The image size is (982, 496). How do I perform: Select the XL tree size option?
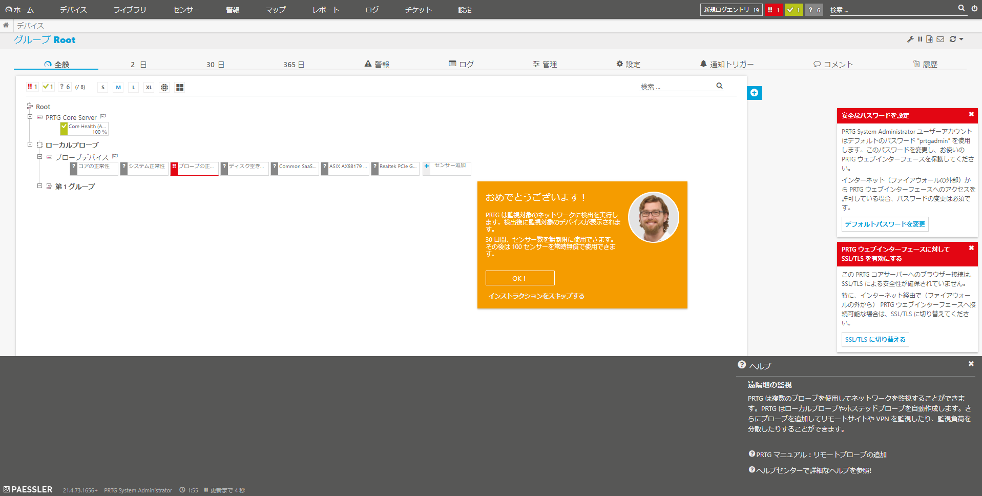(149, 88)
